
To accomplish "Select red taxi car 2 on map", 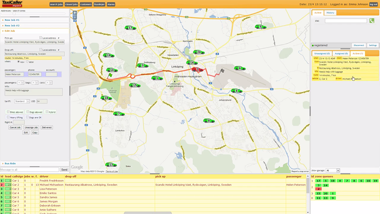I will (198, 70).
